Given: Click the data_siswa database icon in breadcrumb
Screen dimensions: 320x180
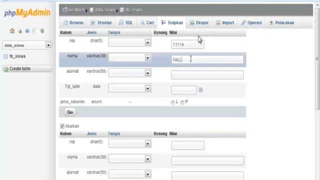Looking at the screenshot, I should click(91, 10).
